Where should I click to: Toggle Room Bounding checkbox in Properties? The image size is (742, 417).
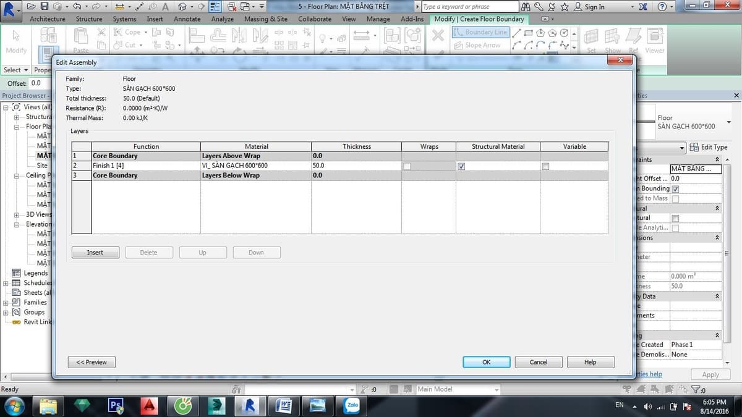click(675, 188)
